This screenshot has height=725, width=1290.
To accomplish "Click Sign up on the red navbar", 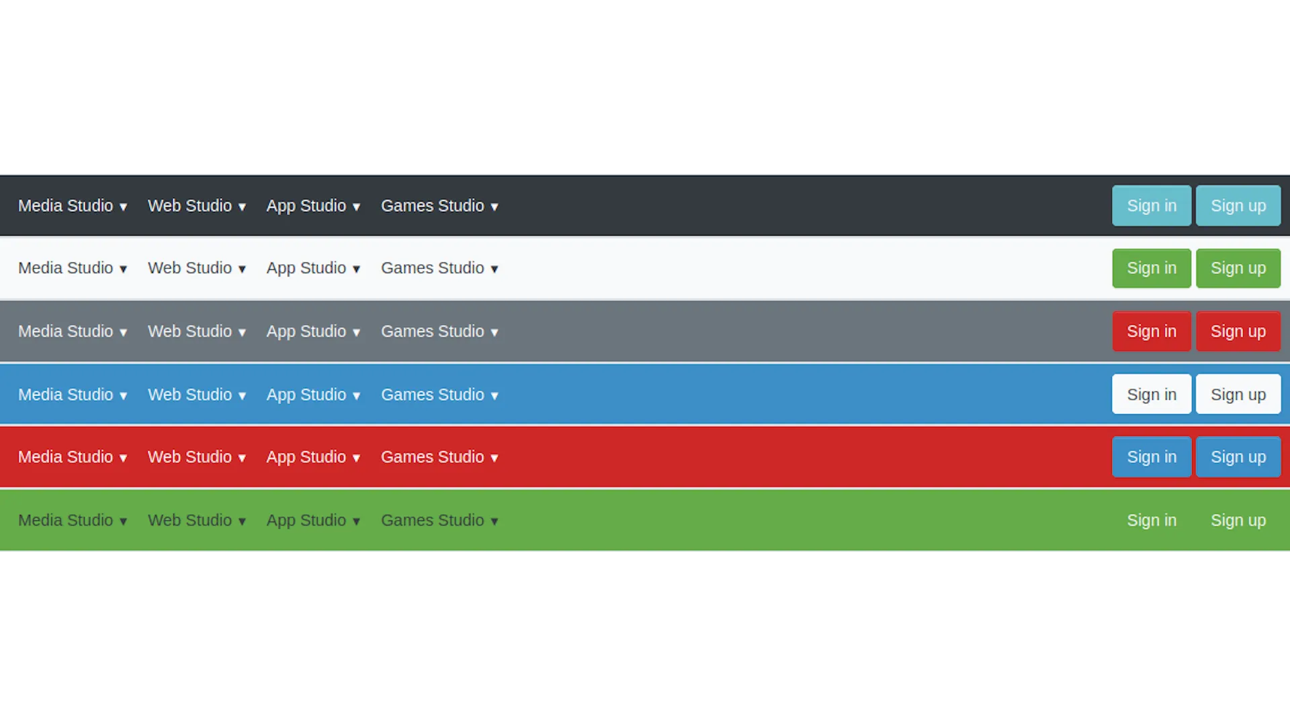I will tap(1238, 456).
